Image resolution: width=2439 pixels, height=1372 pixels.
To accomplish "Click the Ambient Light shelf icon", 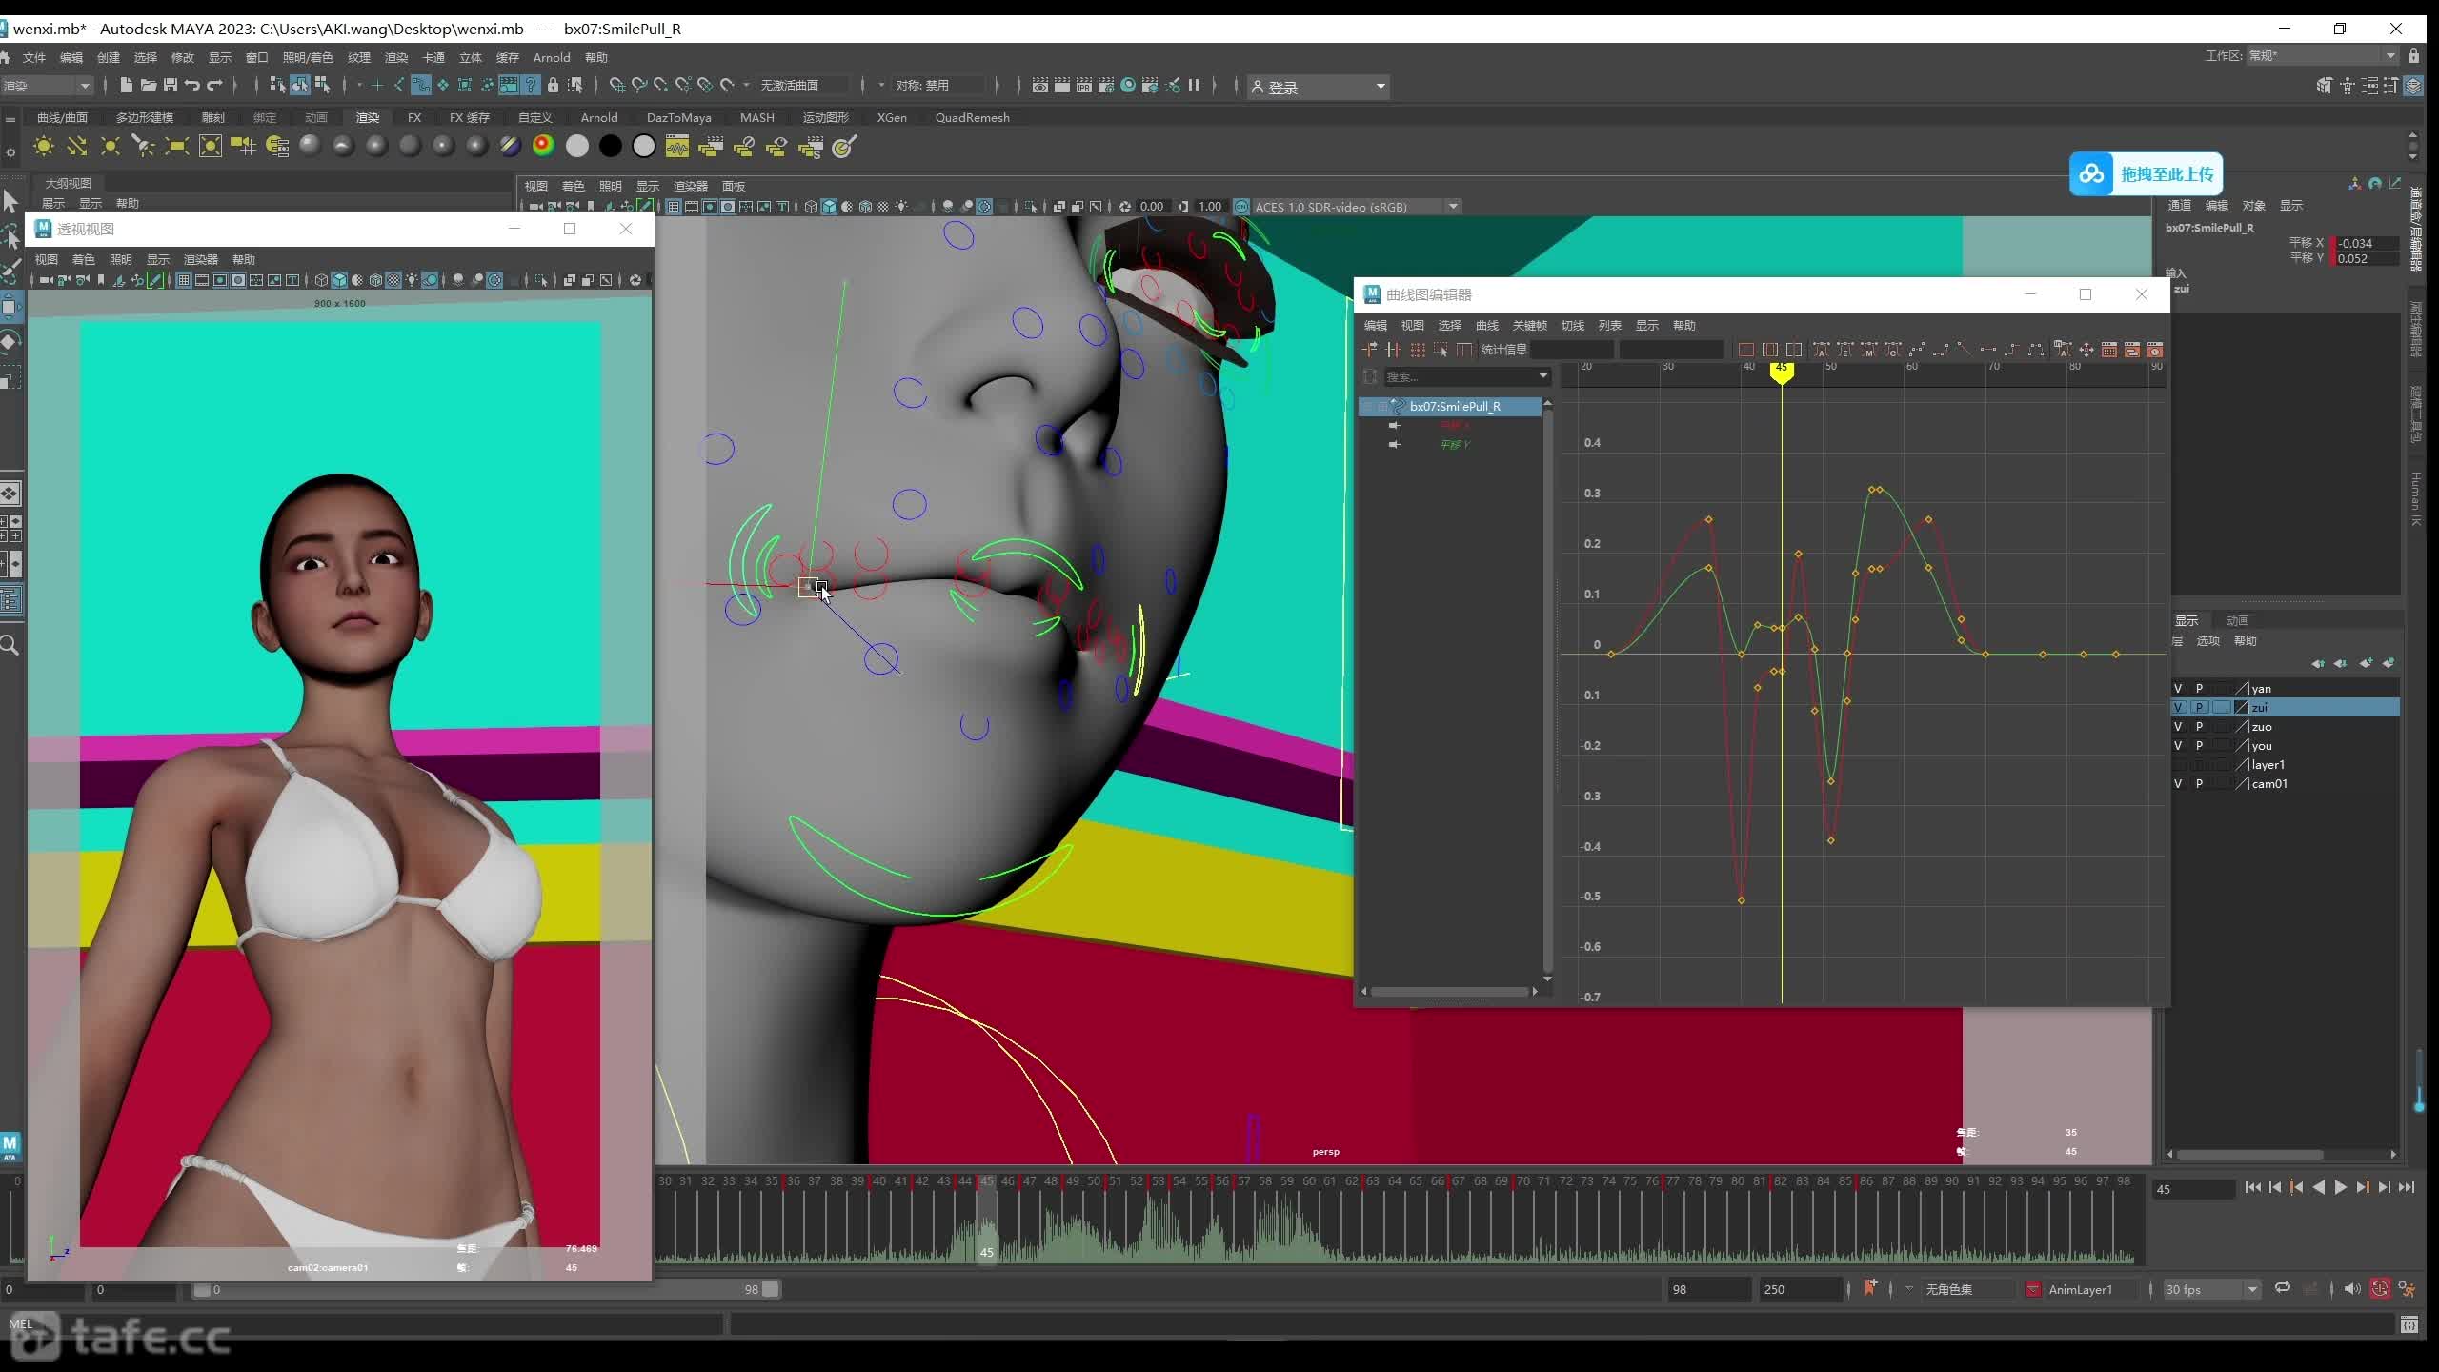I will click(43, 146).
